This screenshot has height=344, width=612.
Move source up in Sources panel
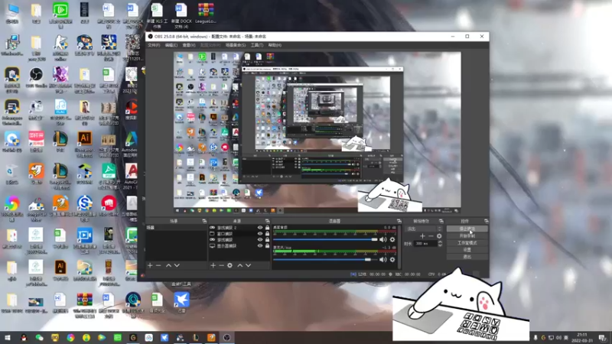239,265
